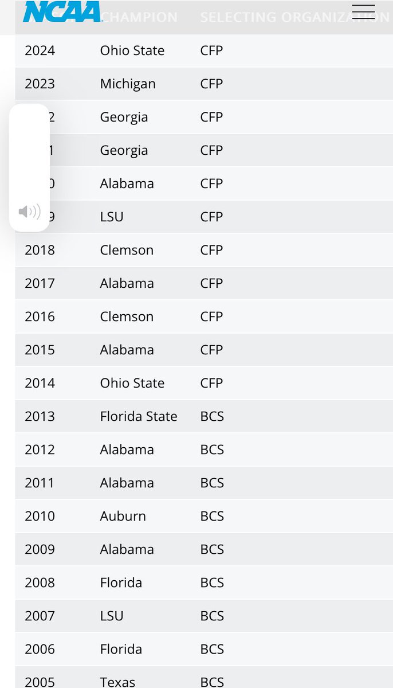Tap Michigan champion entry for 2023
This screenshot has height=688, width=393.
(x=127, y=84)
